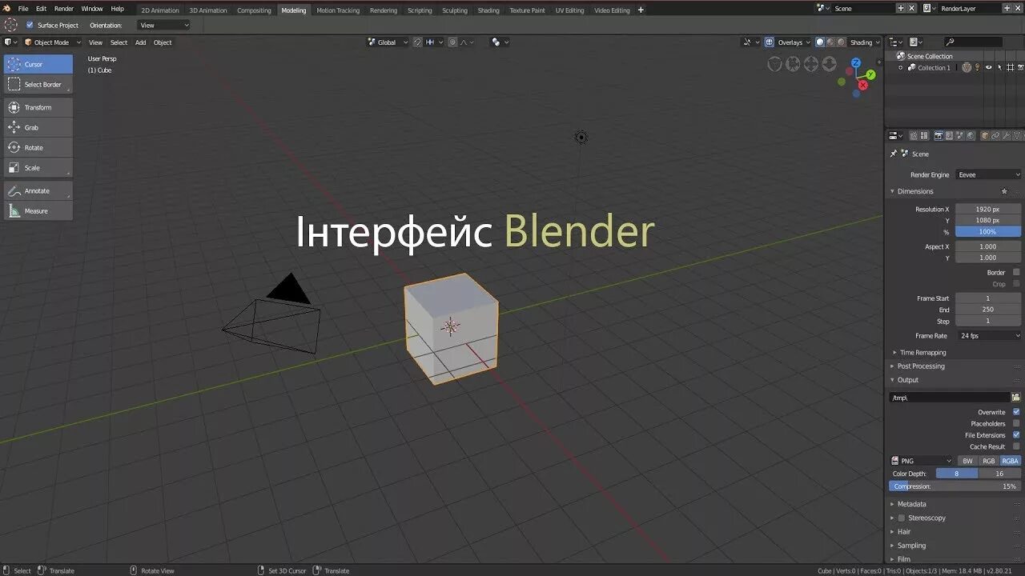Enable the Placeholders checkbox
1025x576 pixels.
click(x=1016, y=423)
